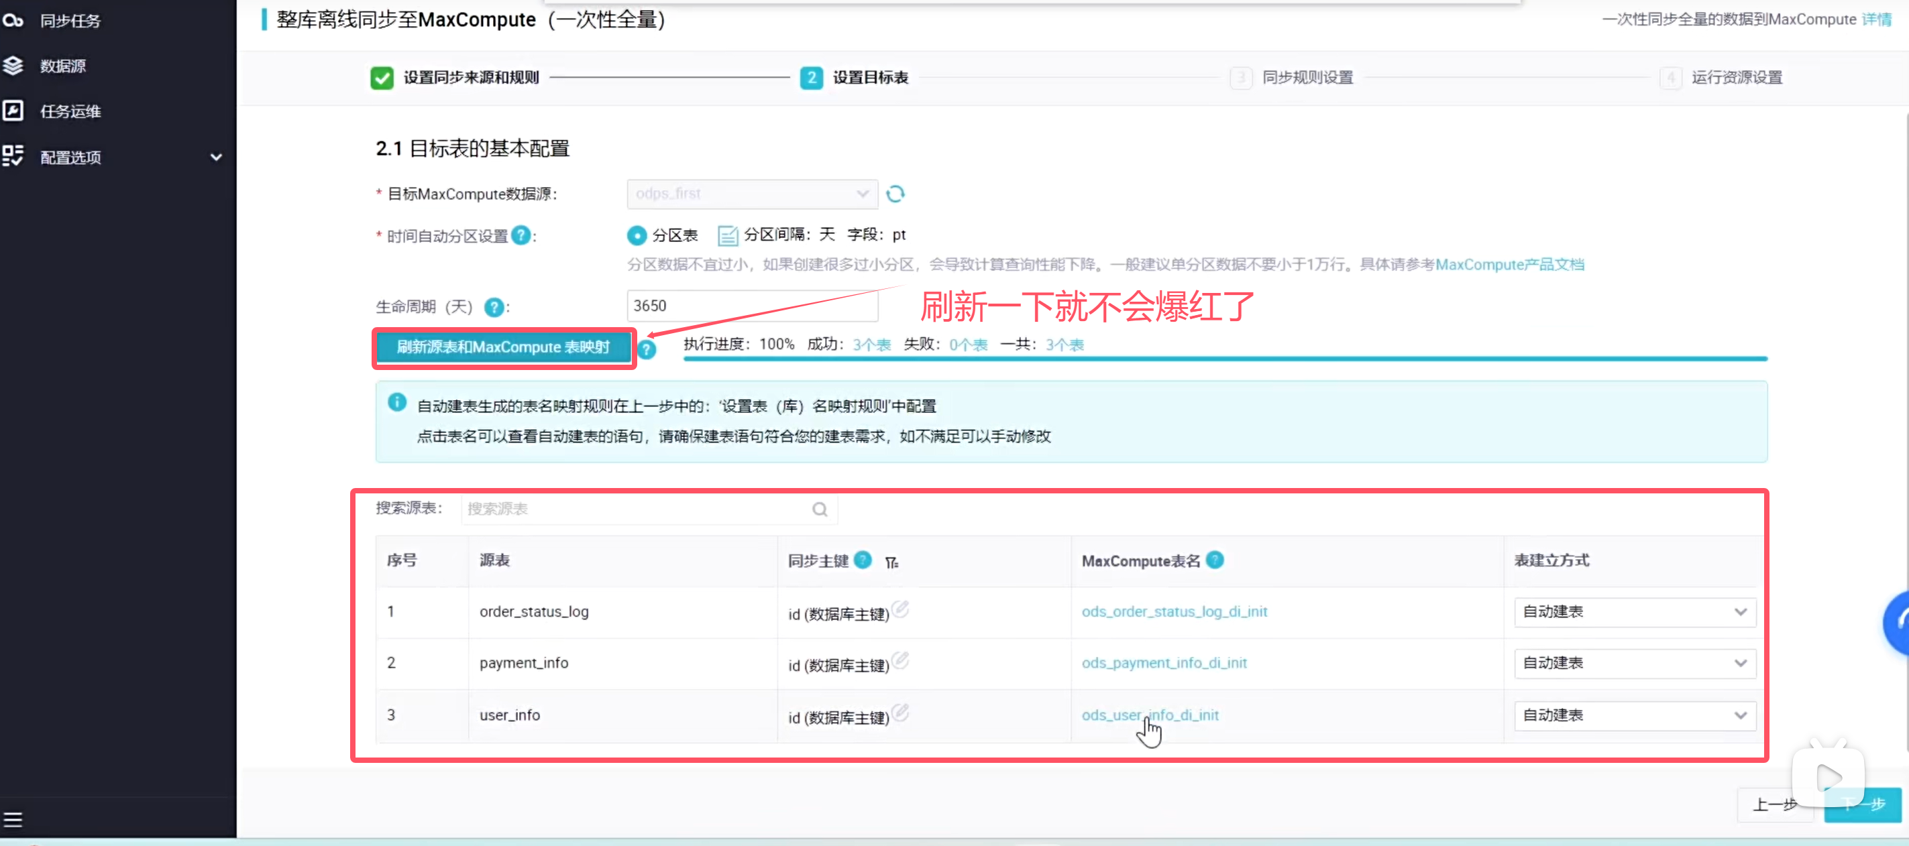This screenshot has width=1909, height=846.
Task: Click help icon next to 时间自动分区设置
Action: [x=521, y=235]
